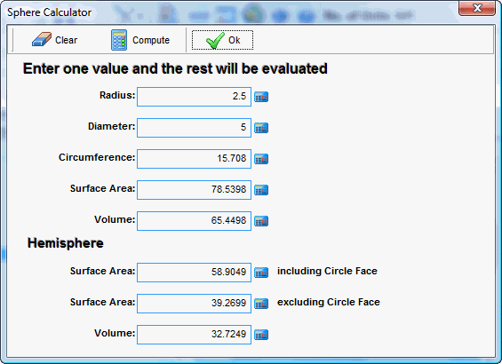Click the 'excluding Circle Face' text
Screen dimensions: 502x364
click(x=329, y=302)
